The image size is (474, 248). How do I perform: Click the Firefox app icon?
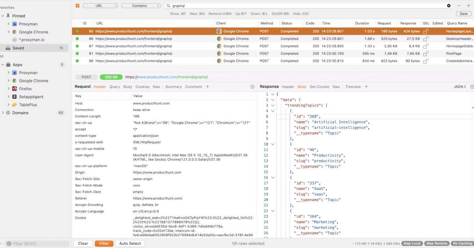click(14, 89)
